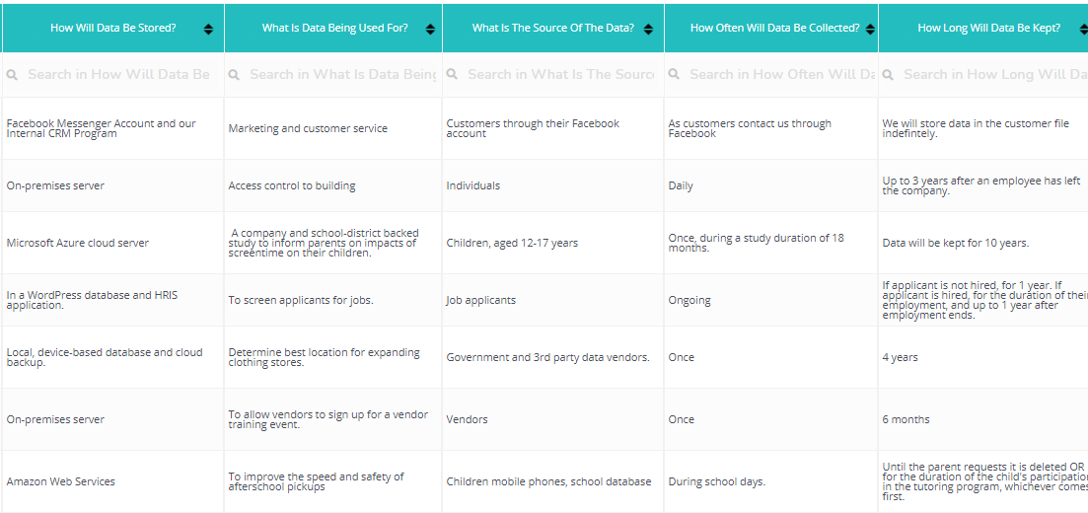
Task: Select the Microsoft Azure cloud server cell
Action: click(113, 243)
